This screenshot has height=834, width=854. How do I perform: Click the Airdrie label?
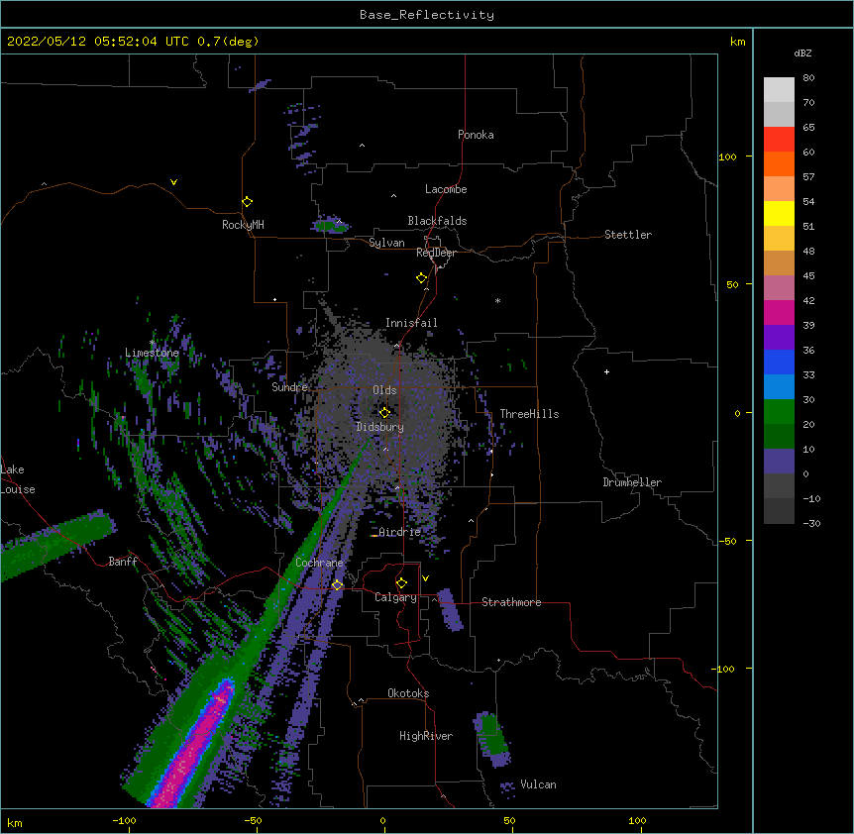[x=400, y=532]
